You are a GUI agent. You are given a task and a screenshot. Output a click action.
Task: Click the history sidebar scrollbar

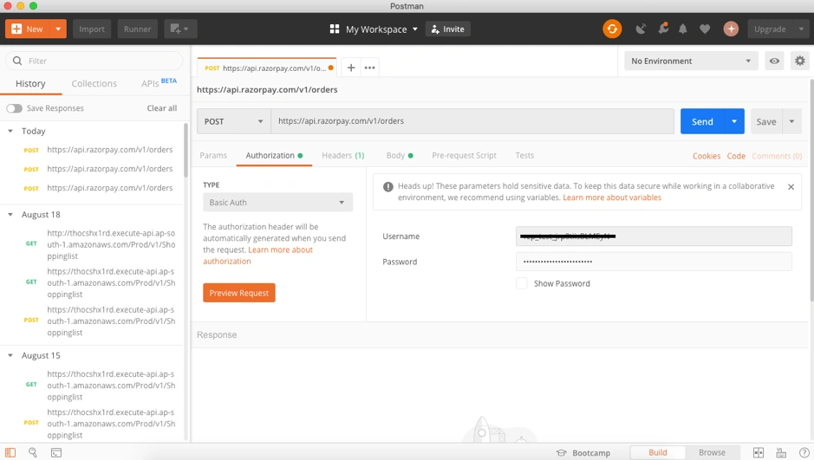(186, 151)
